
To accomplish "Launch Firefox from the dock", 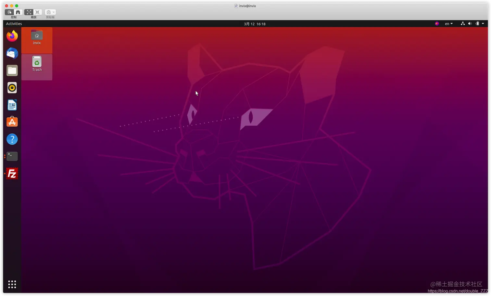I will [12, 36].
